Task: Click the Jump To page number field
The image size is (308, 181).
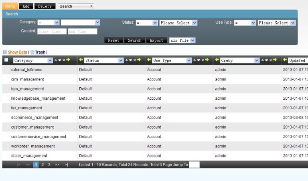Action: click(194, 165)
